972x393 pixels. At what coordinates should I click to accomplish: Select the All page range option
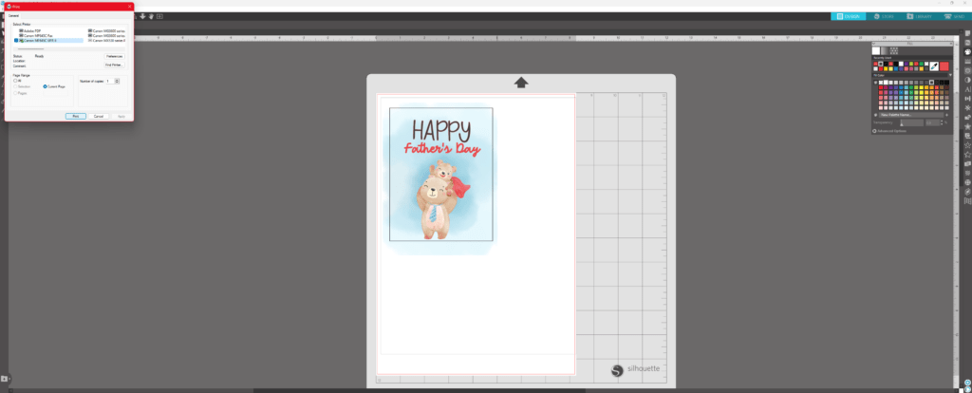(x=16, y=81)
